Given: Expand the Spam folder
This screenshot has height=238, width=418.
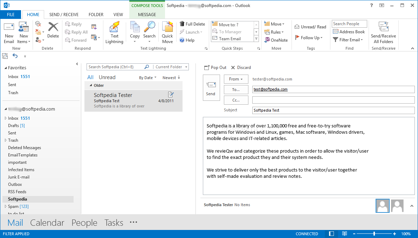Looking at the screenshot, I should click(6, 206).
